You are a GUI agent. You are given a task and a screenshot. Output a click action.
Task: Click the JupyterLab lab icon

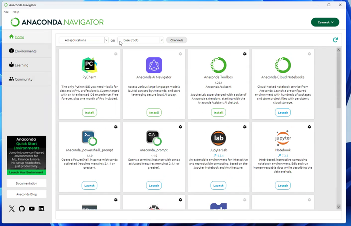click(218, 138)
